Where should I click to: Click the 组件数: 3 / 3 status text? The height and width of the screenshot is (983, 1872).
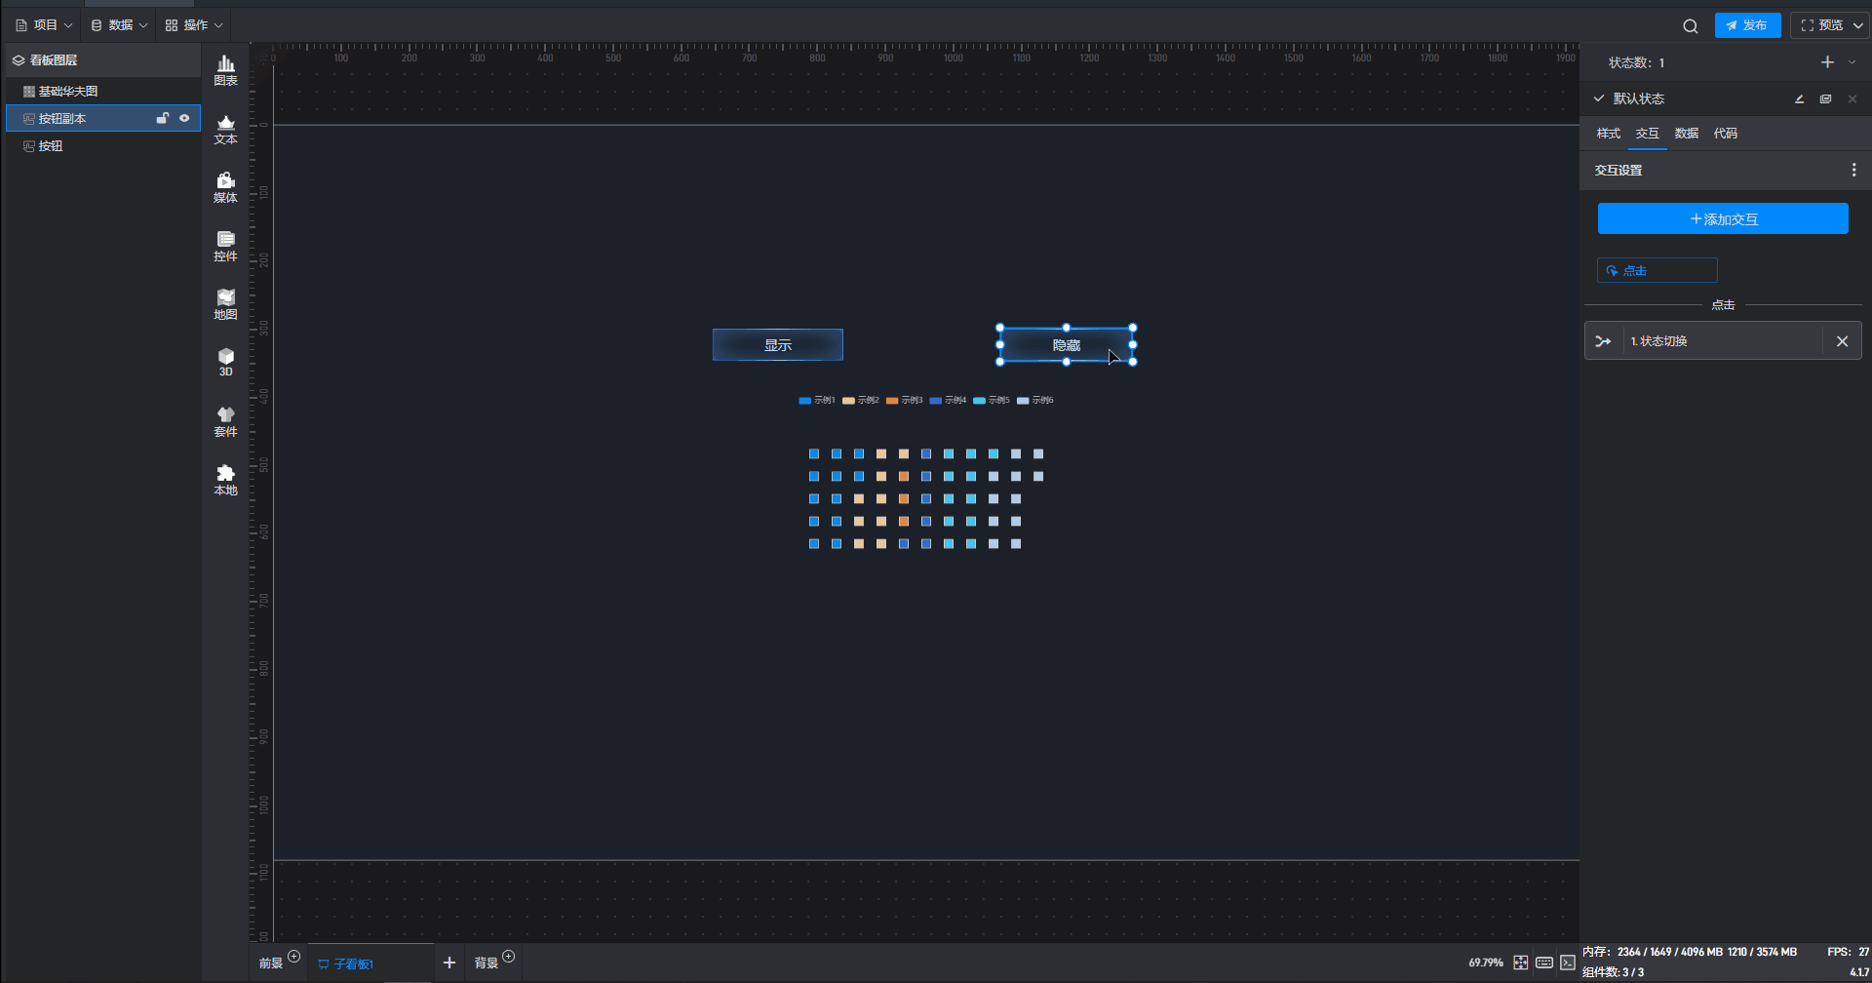1614,972
